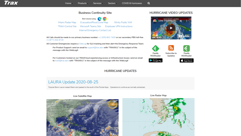Click the Get it on Google Play badge
Screen dimensions: 241x136
155,60
